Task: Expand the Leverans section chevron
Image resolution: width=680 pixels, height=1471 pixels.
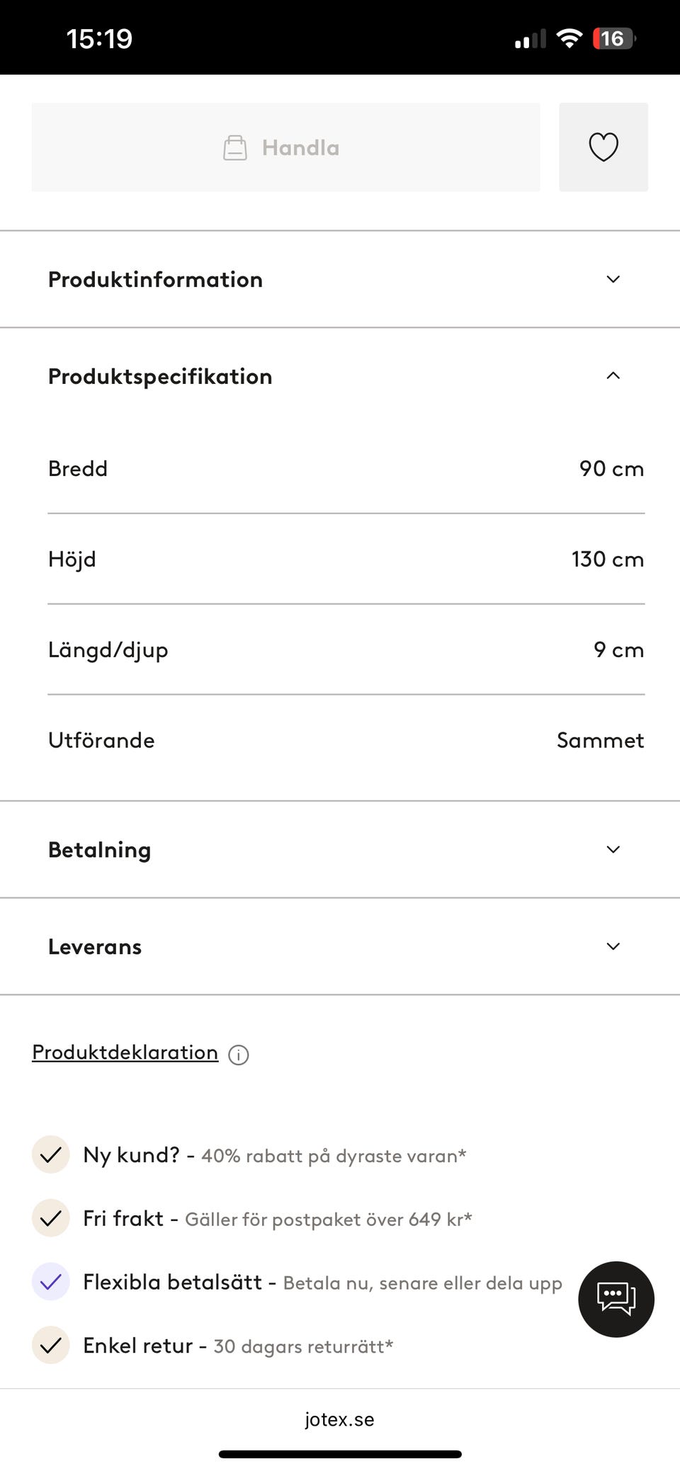Action: [613, 946]
